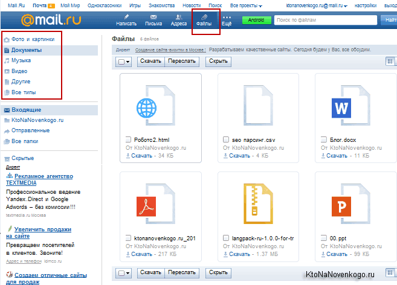Viewport: 397px width, 285px height.
Task: Switch to grid view in bottom toolbar
Action: point(390,272)
